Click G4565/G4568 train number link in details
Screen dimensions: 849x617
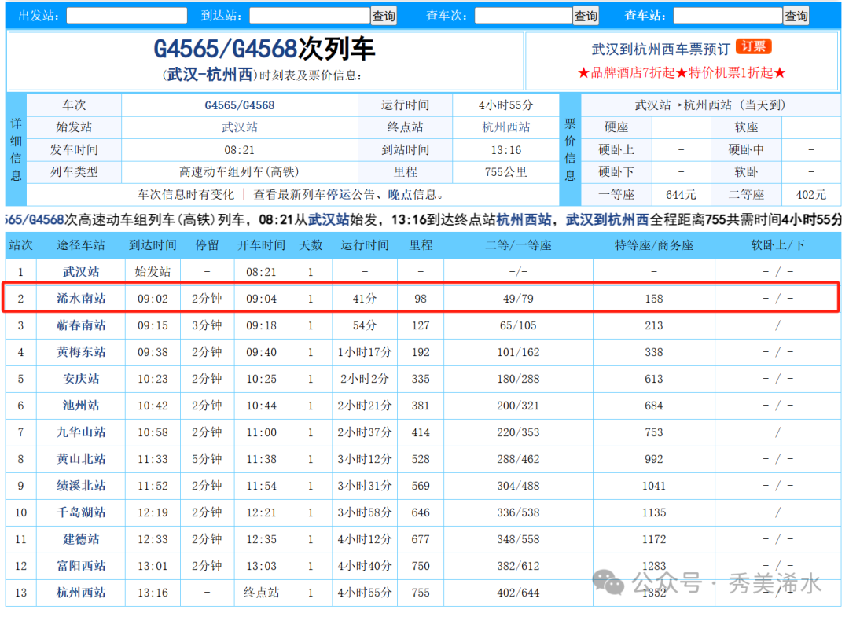coord(239,105)
